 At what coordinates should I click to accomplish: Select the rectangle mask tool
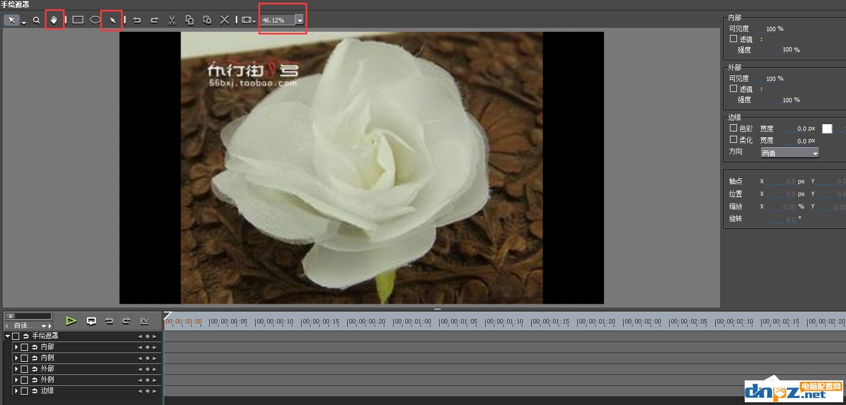coord(78,20)
